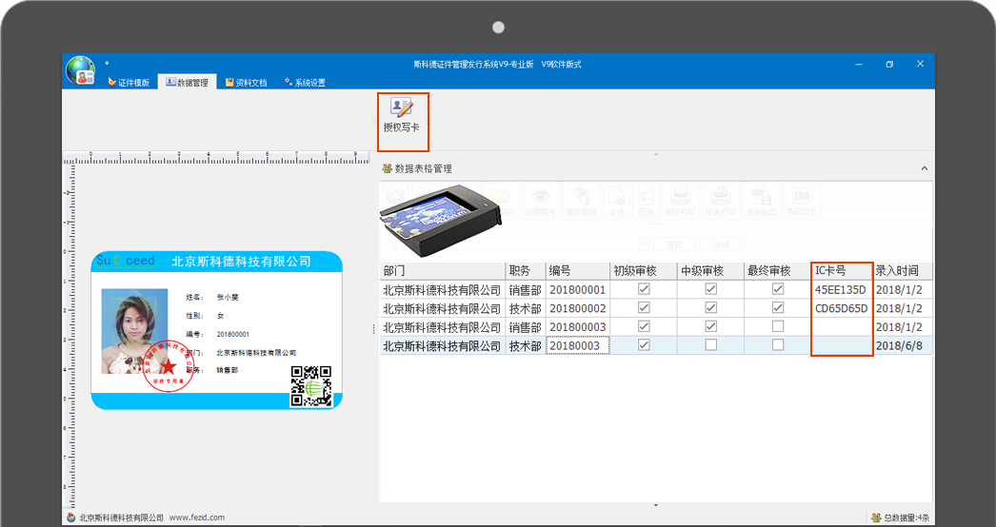Click the www.fezid.com status bar link
This screenshot has width=996, height=527.
point(197,517)
